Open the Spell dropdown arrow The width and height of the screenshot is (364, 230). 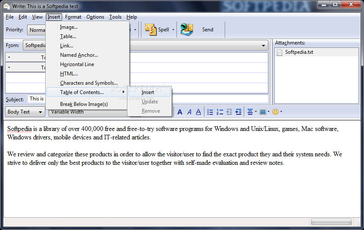point(173,30)
